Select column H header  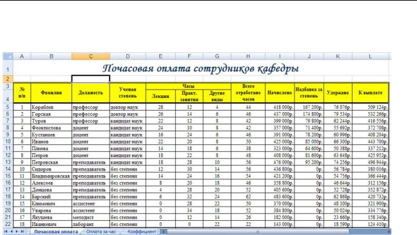[x=248, y=56]
